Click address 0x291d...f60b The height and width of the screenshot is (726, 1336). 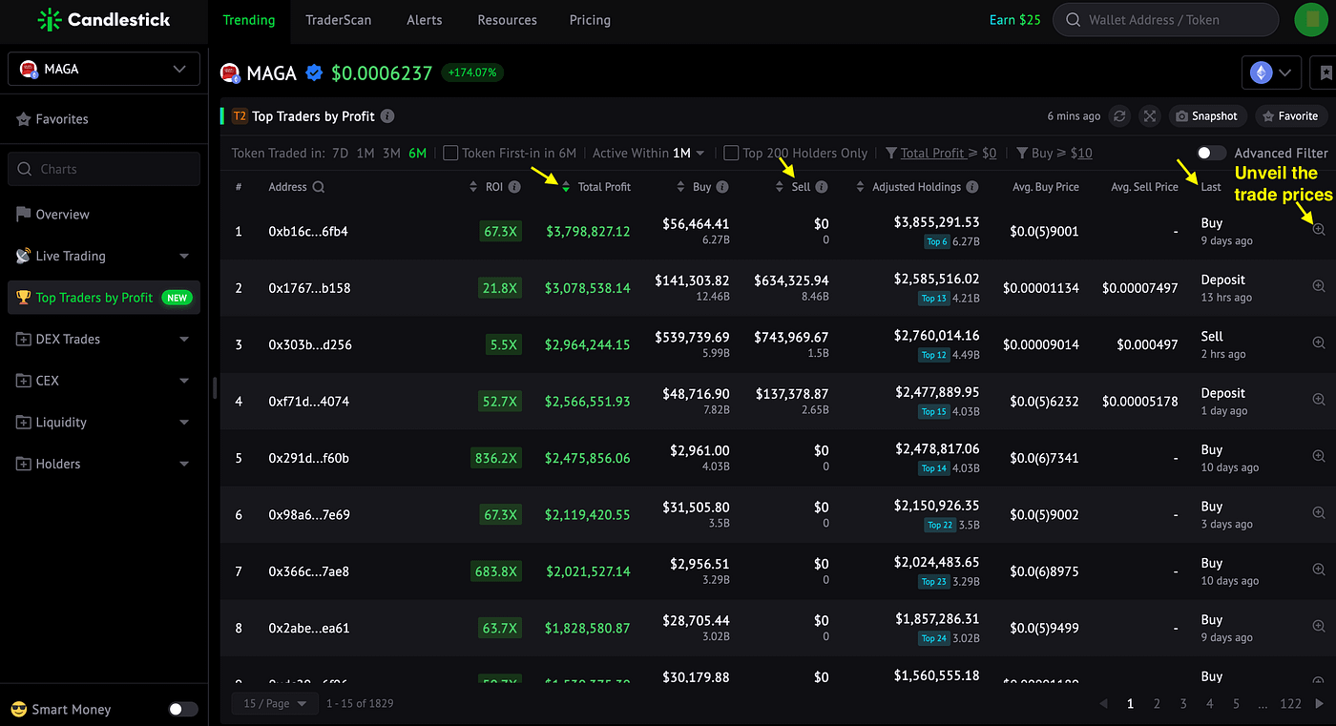tap(309, 458)
